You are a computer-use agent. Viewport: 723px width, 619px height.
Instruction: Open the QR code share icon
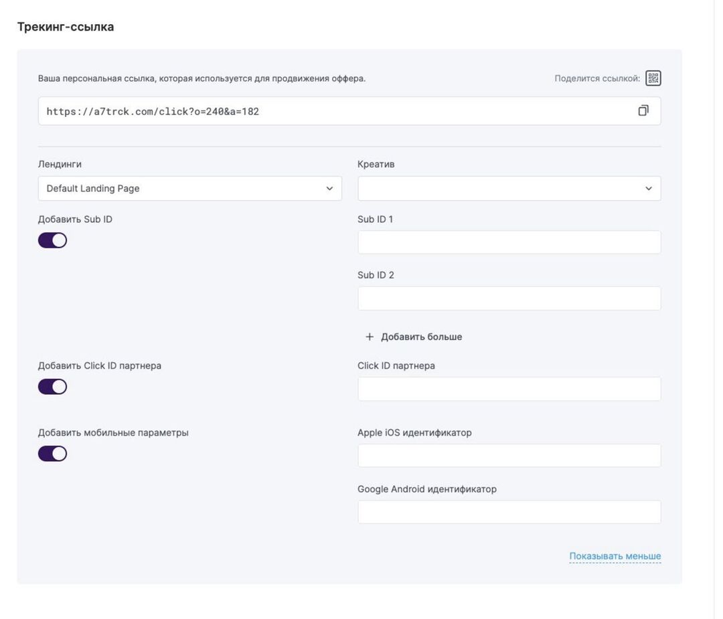[653, 78]
